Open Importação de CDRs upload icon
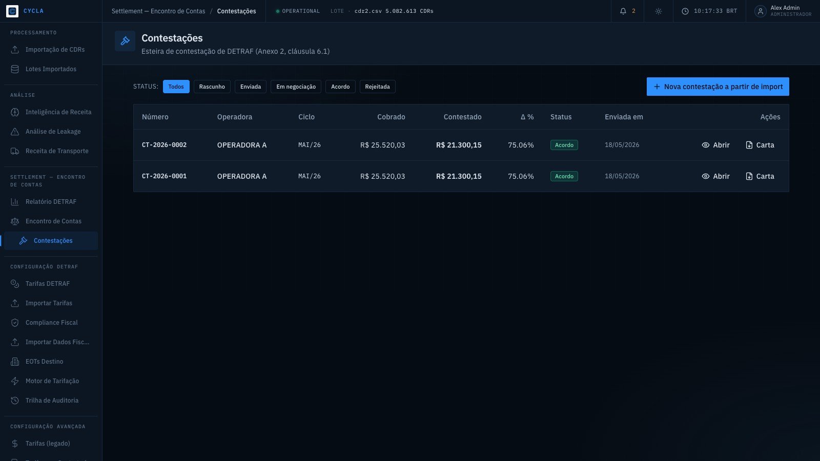Image resolution: width=820 pixels, height=461 pixels. 15,50
